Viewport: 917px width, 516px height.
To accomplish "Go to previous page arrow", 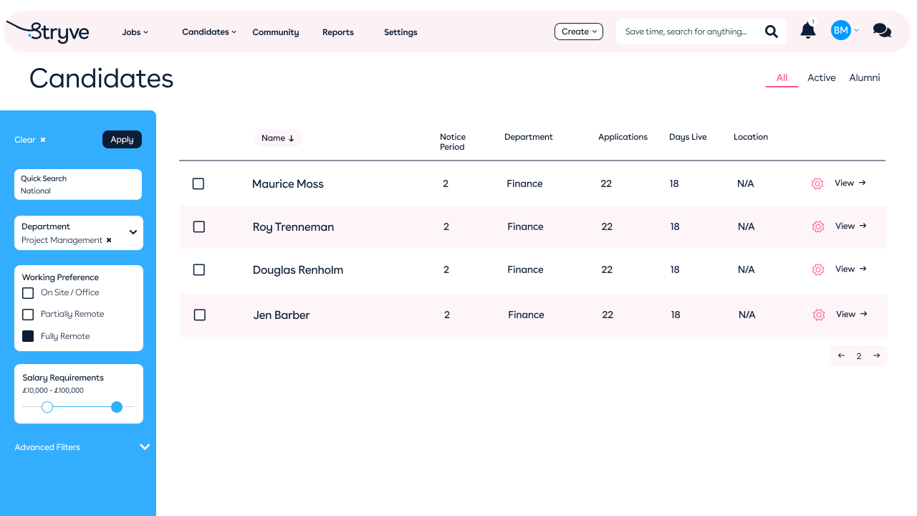I will [x=841, y=355].
